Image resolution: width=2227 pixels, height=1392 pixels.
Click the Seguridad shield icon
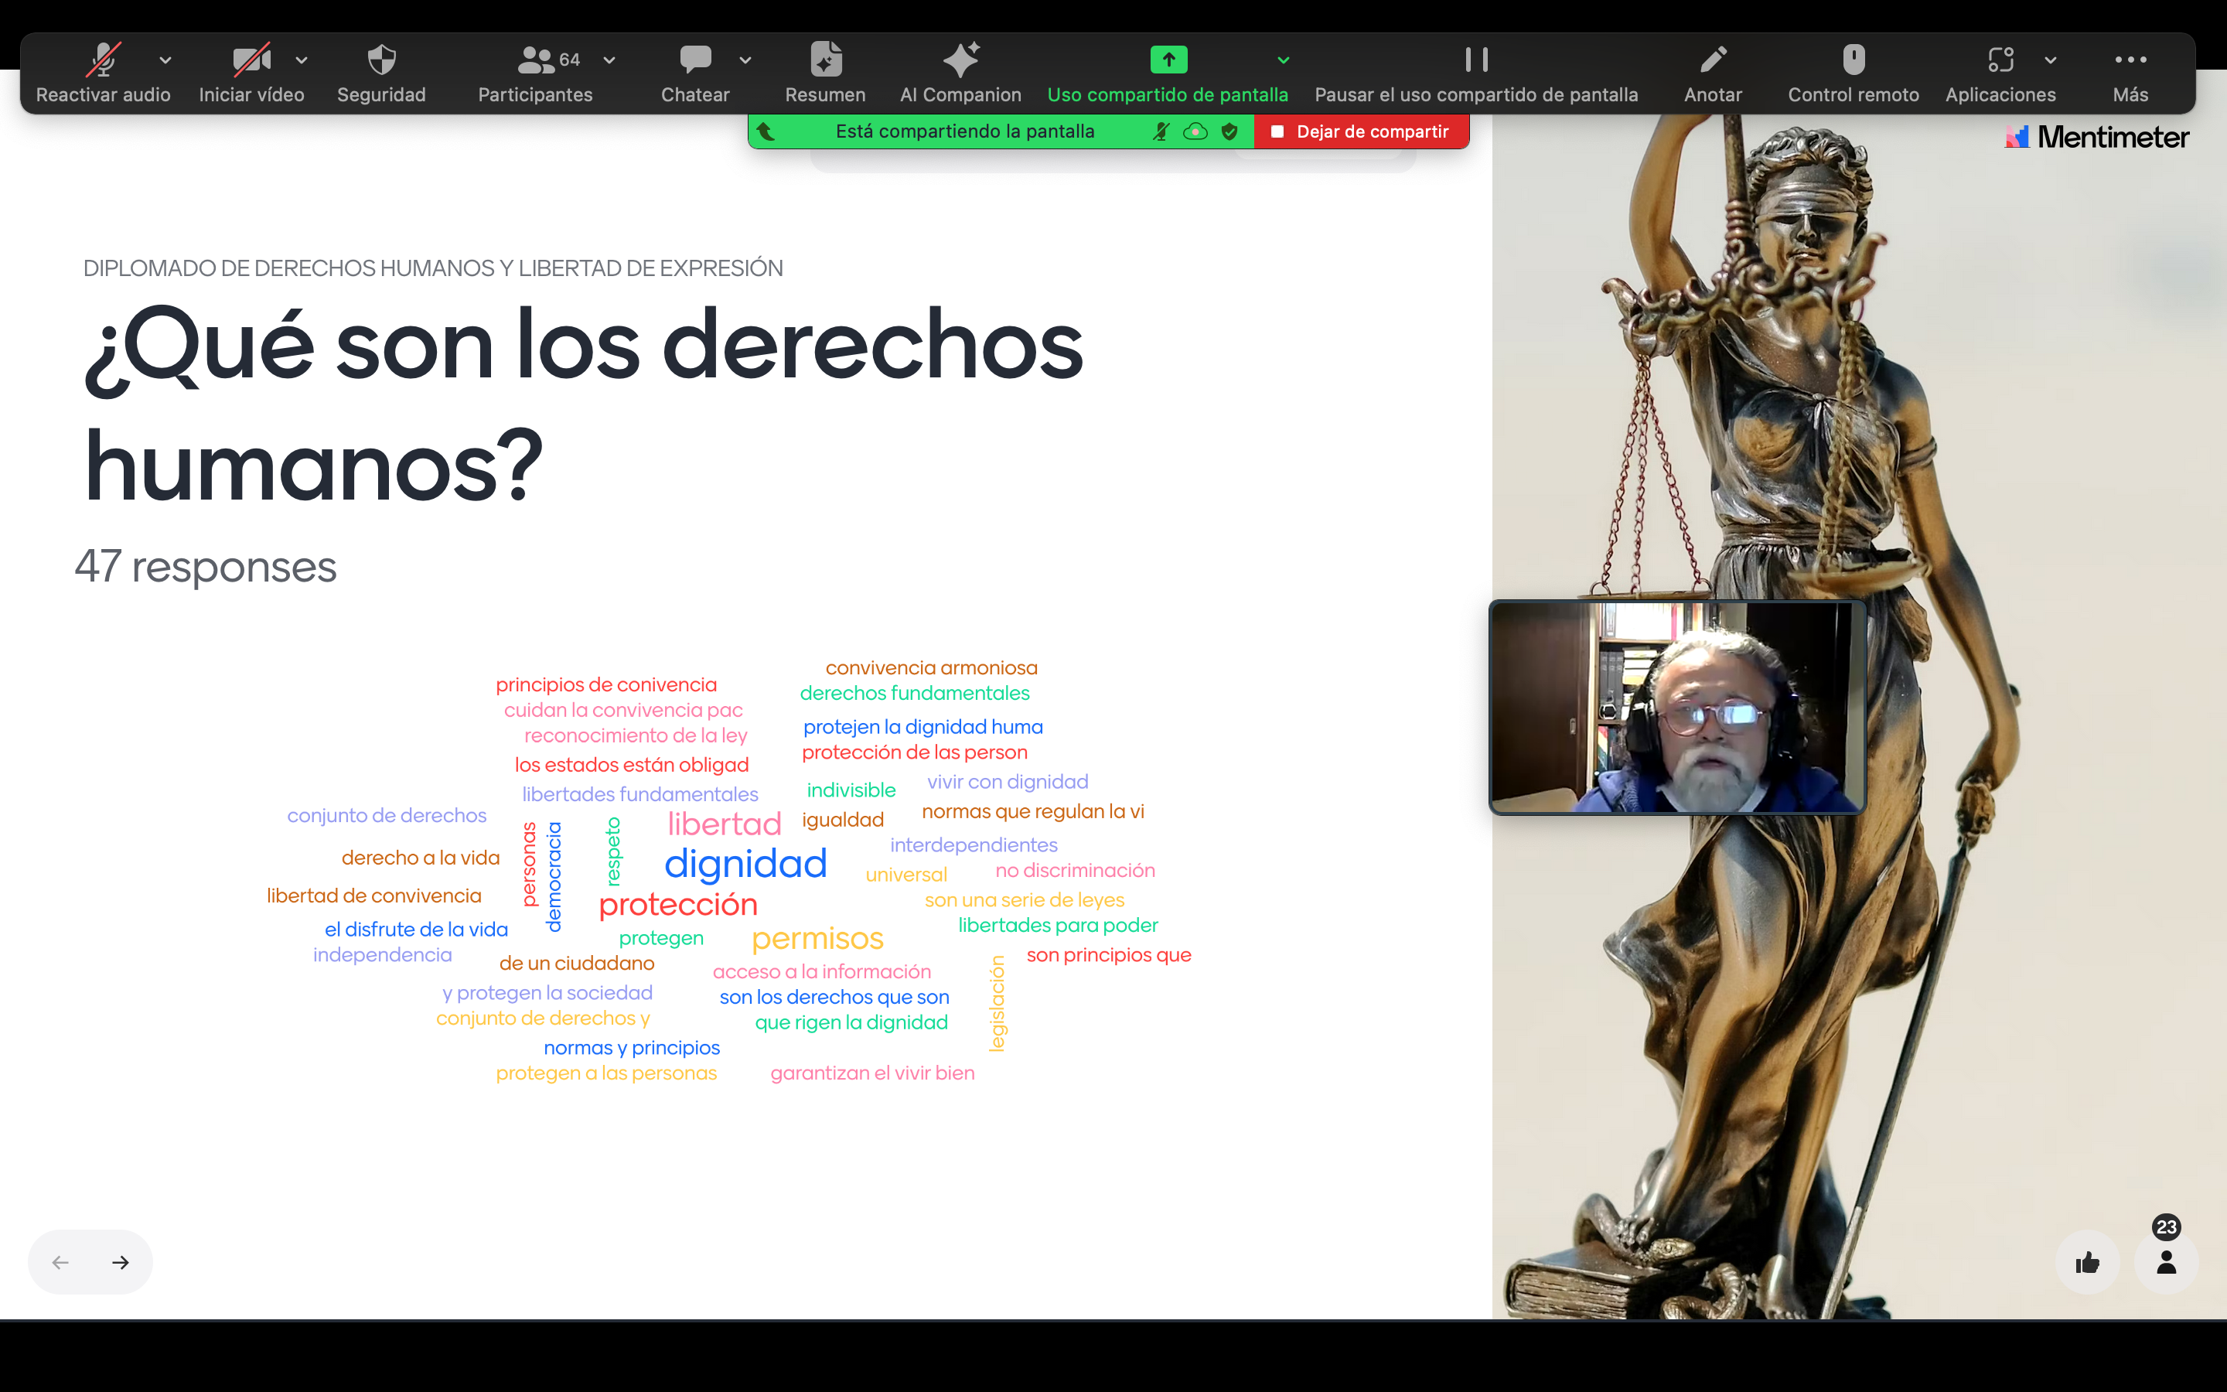[381, 61]
